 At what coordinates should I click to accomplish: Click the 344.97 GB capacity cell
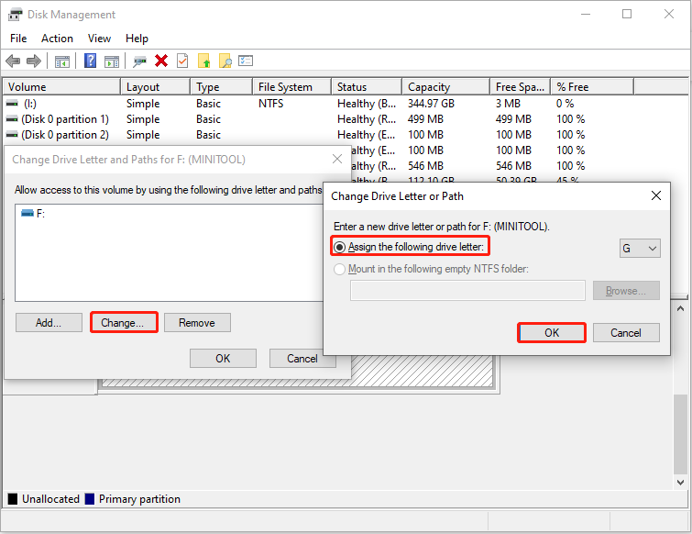431,104
